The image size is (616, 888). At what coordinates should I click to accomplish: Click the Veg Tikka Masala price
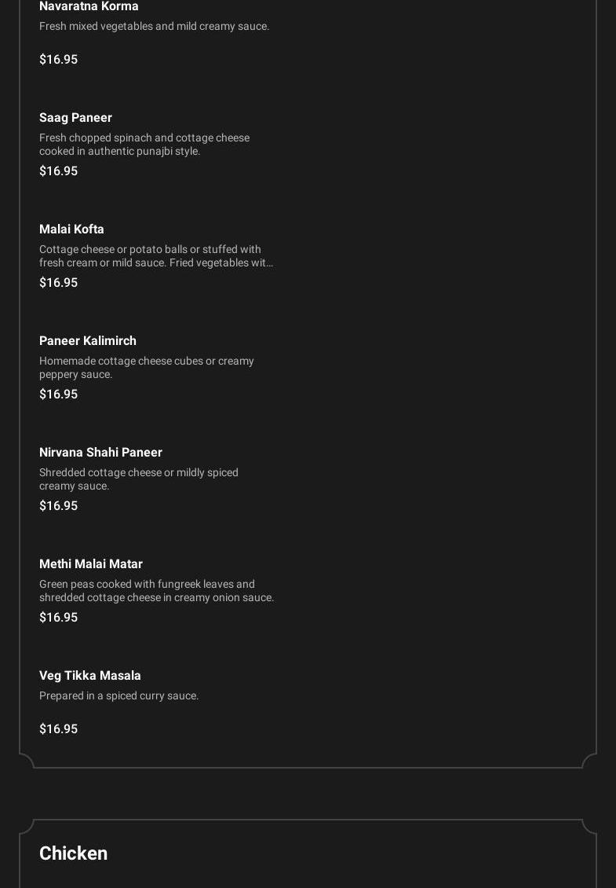[x=58, y=728]
